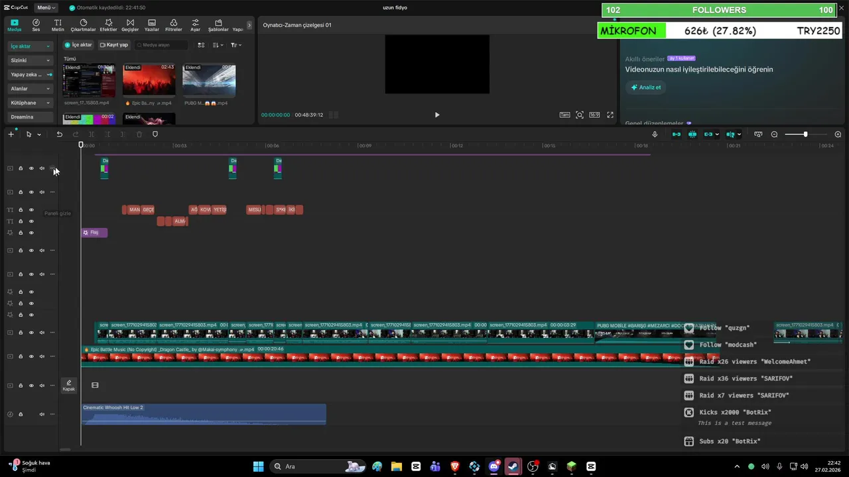The image size is (849, 477).
Task: Click the Ayar adjustment icon
Action: coord(195,25)
